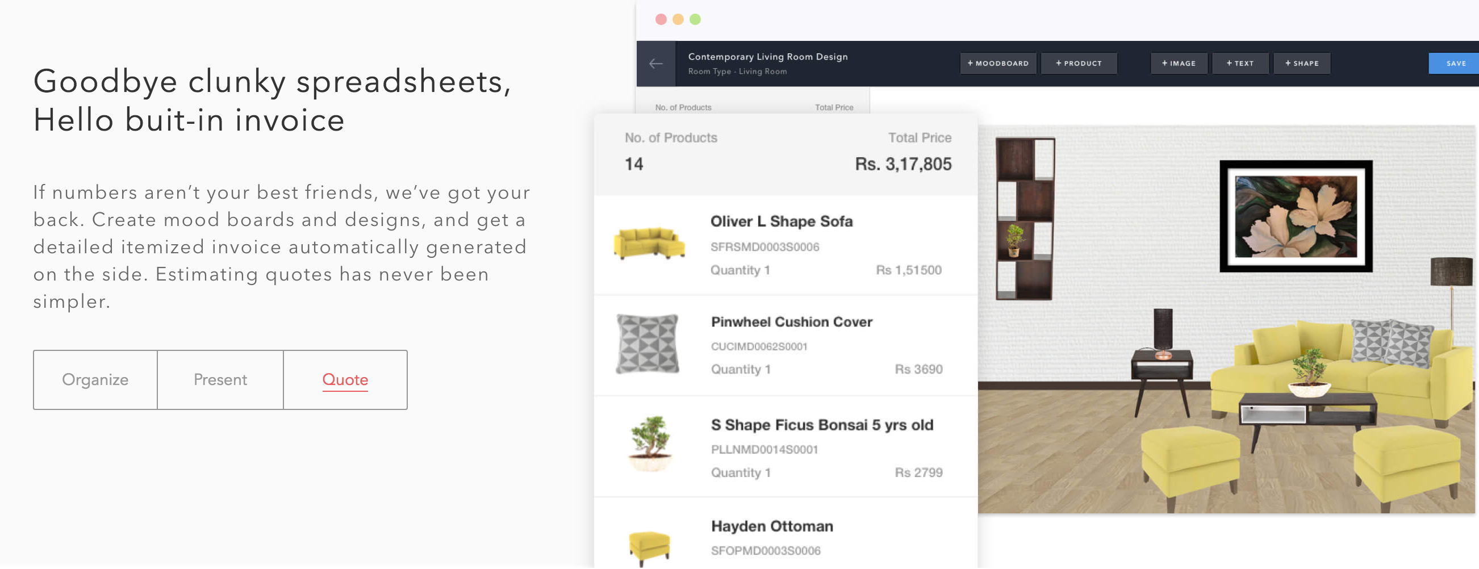Select the Organize tab
The height and width of the screenshot is (569, 1479).
(x=95, y=379)
